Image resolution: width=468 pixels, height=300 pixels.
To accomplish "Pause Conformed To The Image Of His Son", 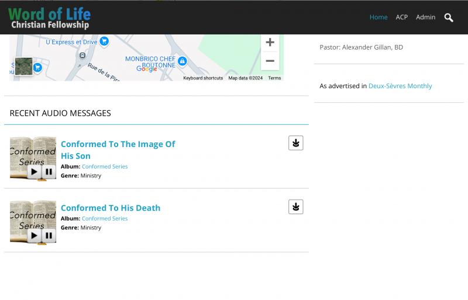I will coord(49,172).
